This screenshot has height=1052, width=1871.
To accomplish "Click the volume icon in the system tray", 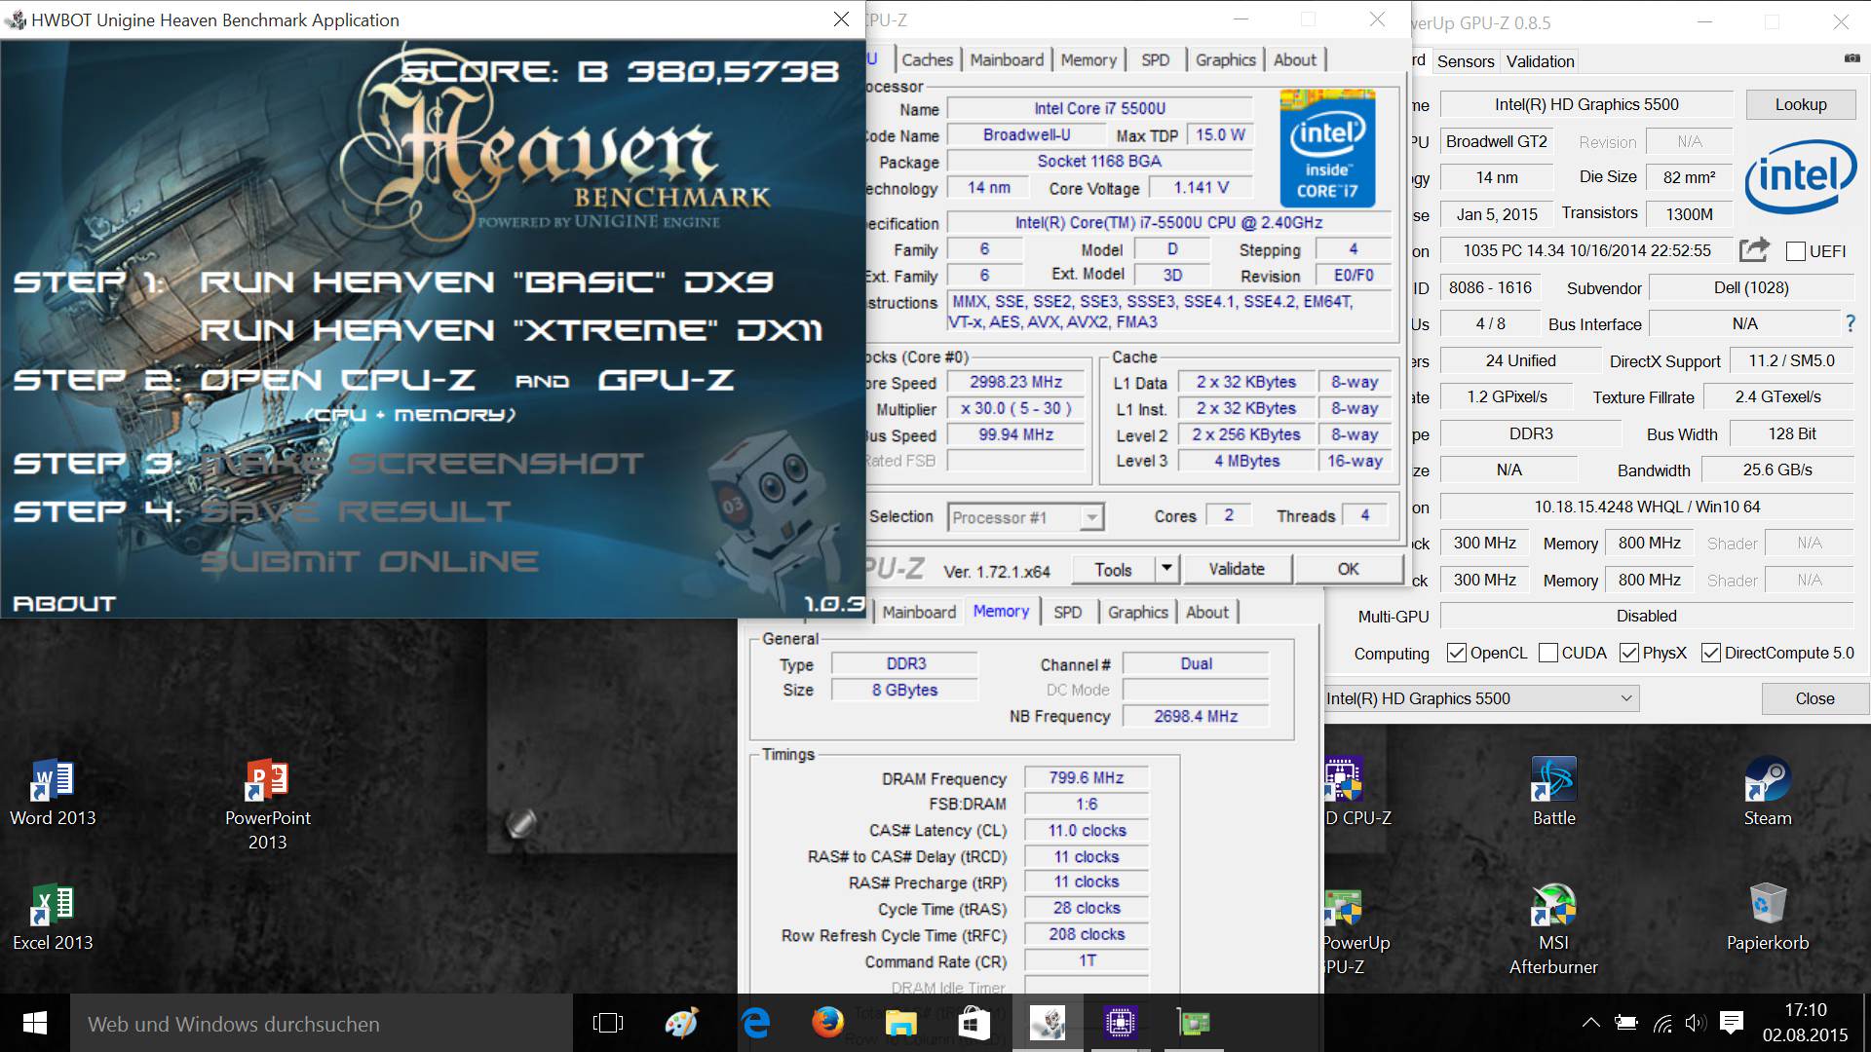I will coord(1696,1023).
